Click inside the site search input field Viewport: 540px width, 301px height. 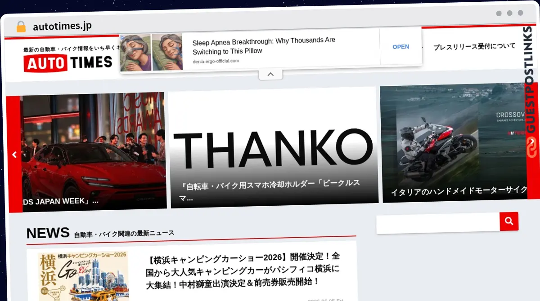point(438,223)
